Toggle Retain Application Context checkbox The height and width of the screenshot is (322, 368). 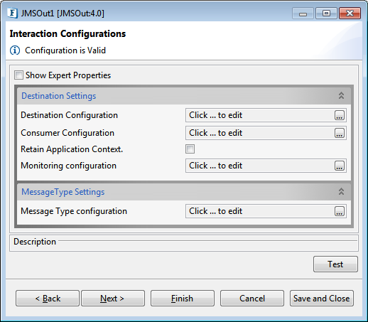(190, 149)
